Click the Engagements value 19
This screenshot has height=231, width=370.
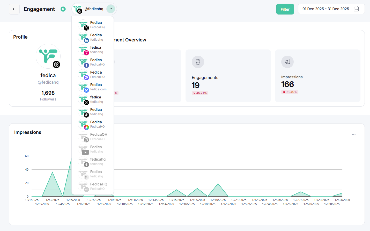click(196, 85)
